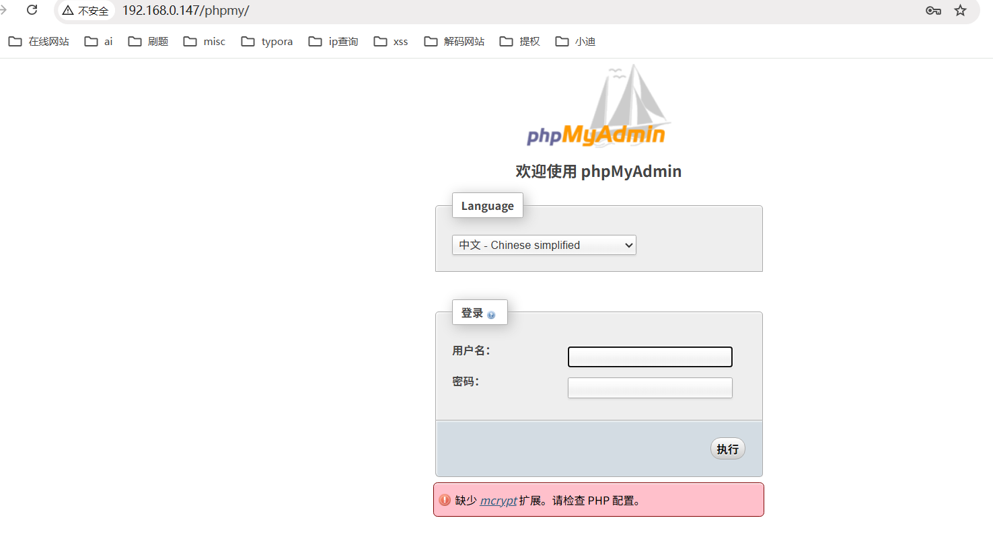Open the misc bookmark folder
The image size is (993, 549).
pos(205,42)
